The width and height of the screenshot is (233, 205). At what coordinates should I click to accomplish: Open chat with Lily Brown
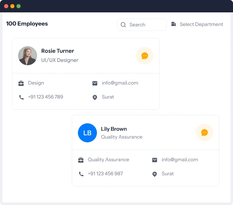(204, 132)
